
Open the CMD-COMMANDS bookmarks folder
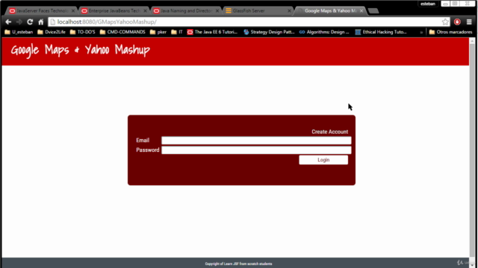pyautogui.click(x=122, y=32)
